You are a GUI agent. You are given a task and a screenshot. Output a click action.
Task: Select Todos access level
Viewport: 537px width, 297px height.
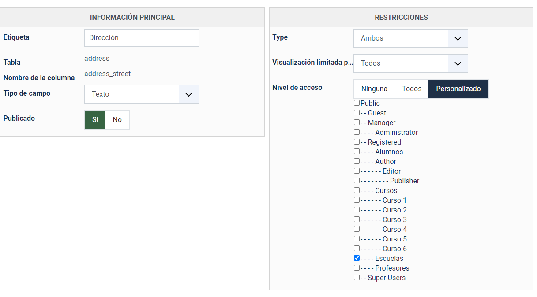point(412,89)
